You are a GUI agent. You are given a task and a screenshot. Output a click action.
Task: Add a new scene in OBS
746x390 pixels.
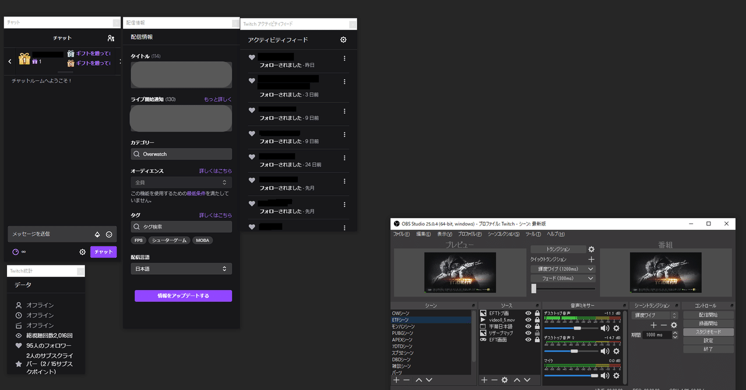click(396, 380)
